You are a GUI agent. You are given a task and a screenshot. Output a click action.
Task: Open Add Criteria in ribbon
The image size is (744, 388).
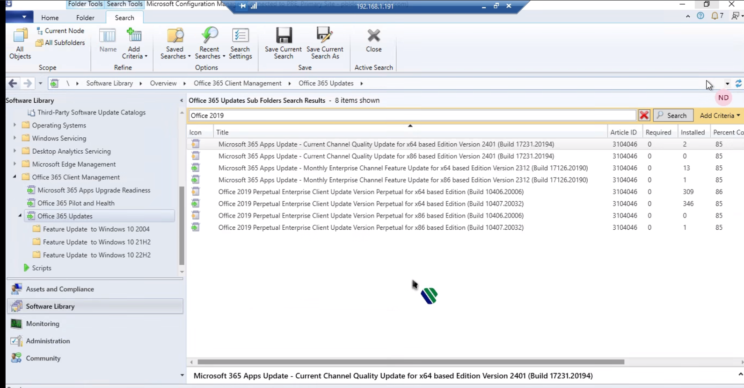pos(134,43)
